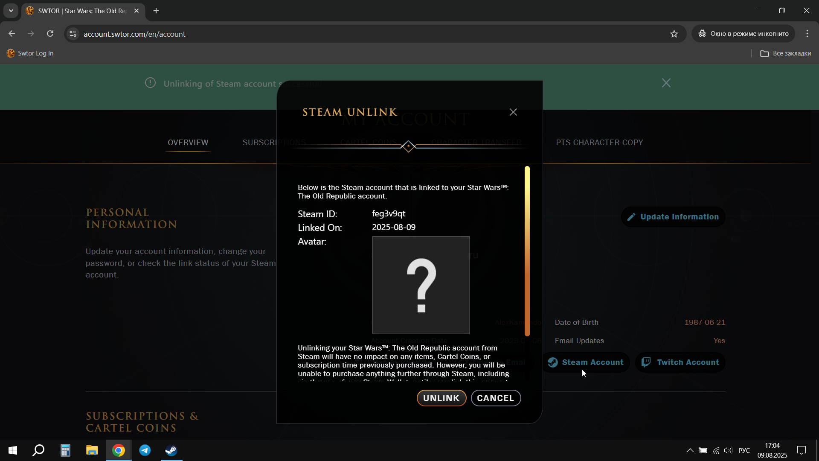
Task: Switch the РУС input language
Action: point(744,450)
